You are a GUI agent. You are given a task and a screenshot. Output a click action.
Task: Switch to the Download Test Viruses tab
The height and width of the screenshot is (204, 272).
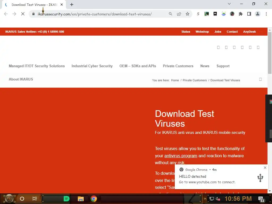point(34,5)
